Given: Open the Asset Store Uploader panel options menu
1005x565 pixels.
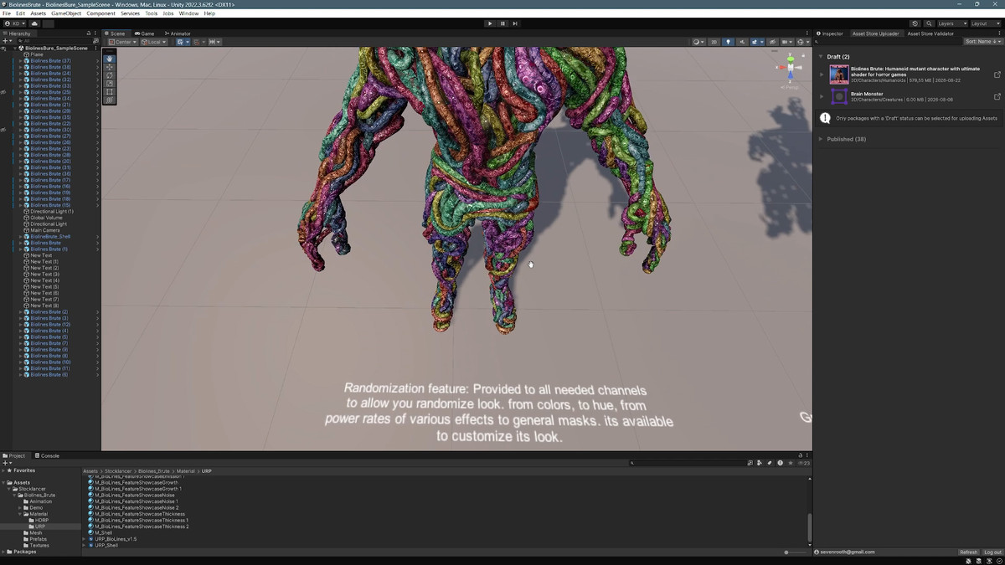Looking at the screenshot, I should click(x=1000, y=33).
